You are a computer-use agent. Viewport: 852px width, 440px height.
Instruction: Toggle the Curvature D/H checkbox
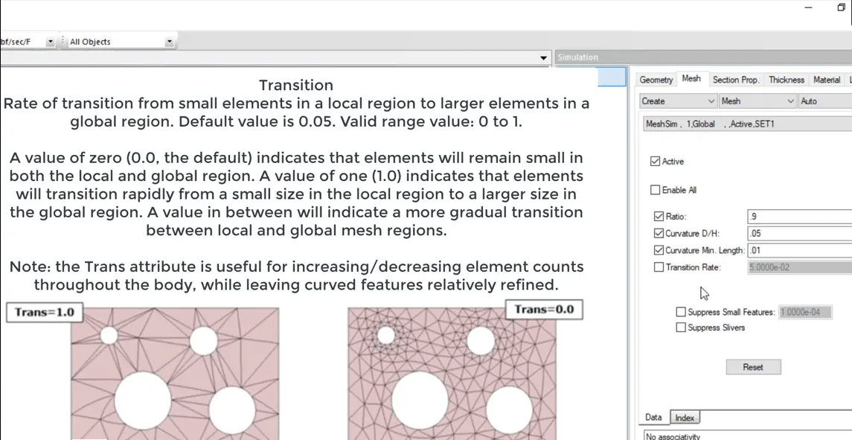point(659,233)
